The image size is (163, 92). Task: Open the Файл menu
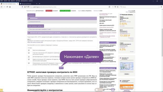2,1
